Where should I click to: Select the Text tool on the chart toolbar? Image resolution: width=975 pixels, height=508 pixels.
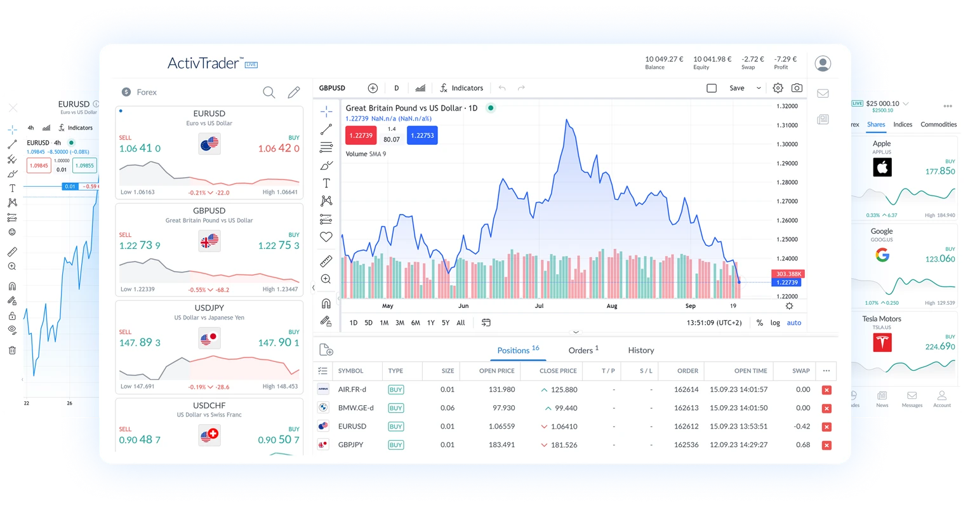(326, 183)
